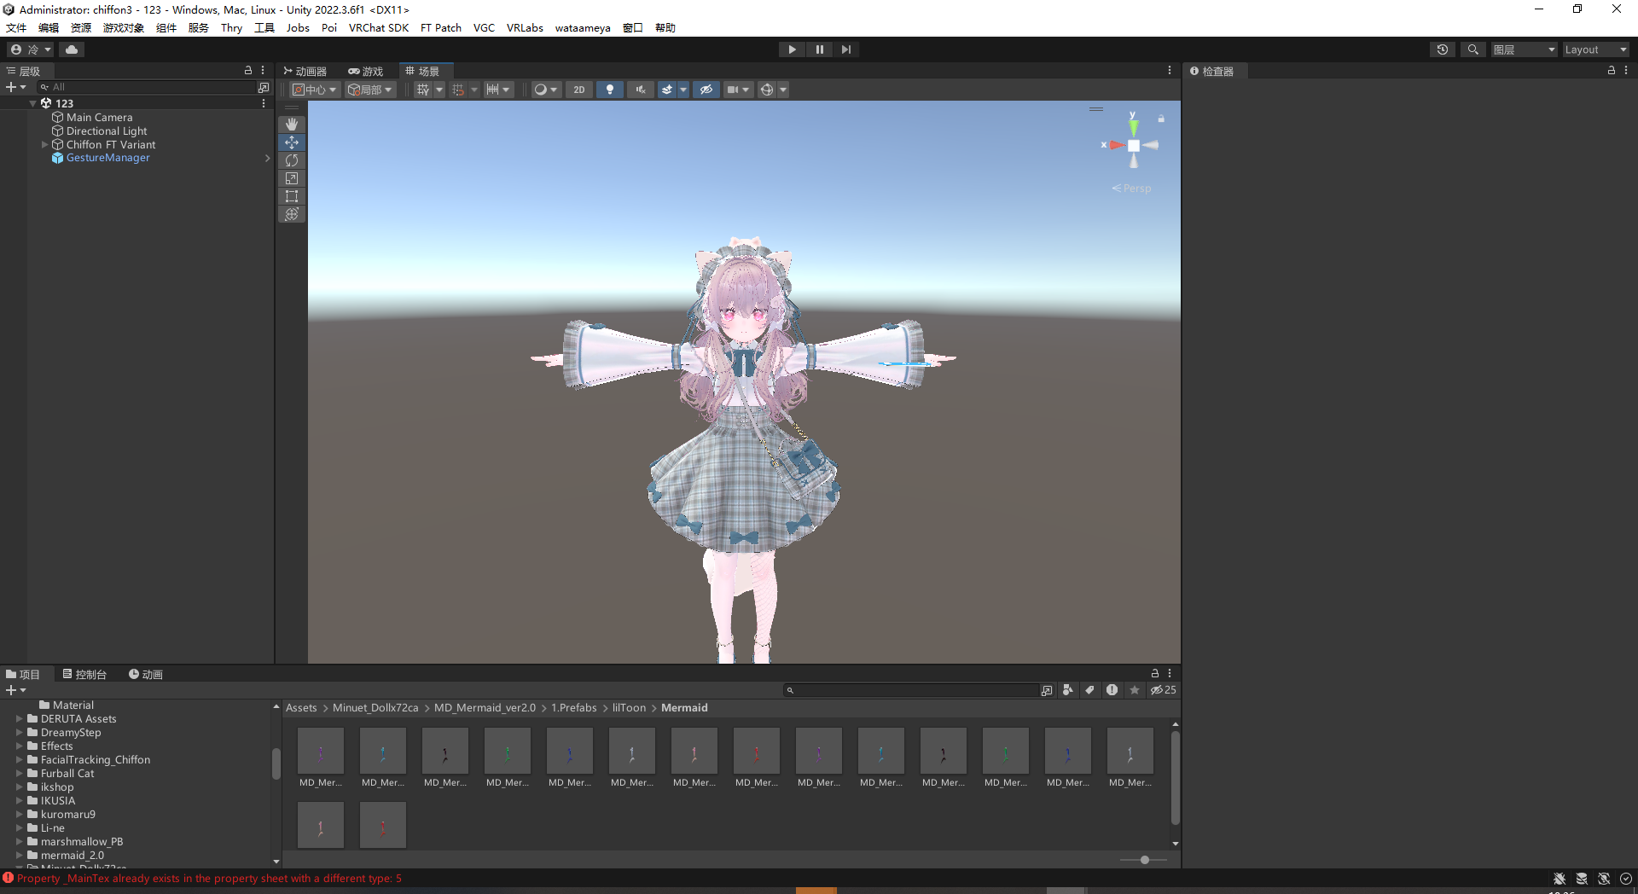Image resolution: width=1638 pixels, height=894 pixels.
Task: Click Search by Label tag icon
Action: 1089,690
